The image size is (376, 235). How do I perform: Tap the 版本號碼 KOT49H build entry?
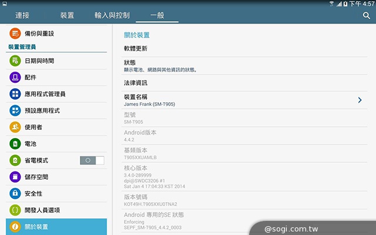(244, 200)
